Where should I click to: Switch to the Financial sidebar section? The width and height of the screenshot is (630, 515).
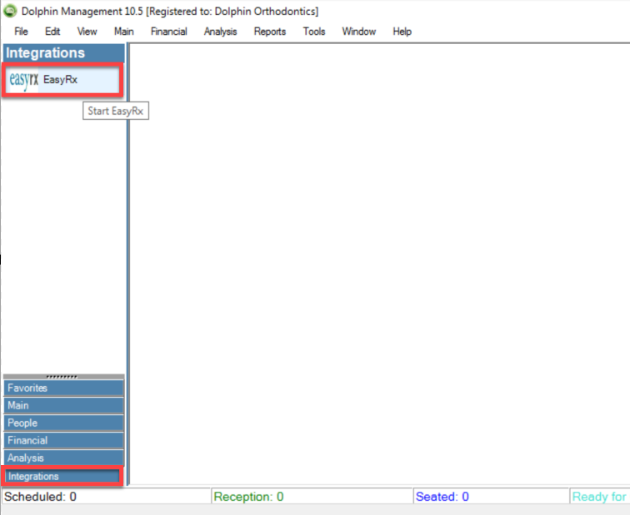(63, 440)
